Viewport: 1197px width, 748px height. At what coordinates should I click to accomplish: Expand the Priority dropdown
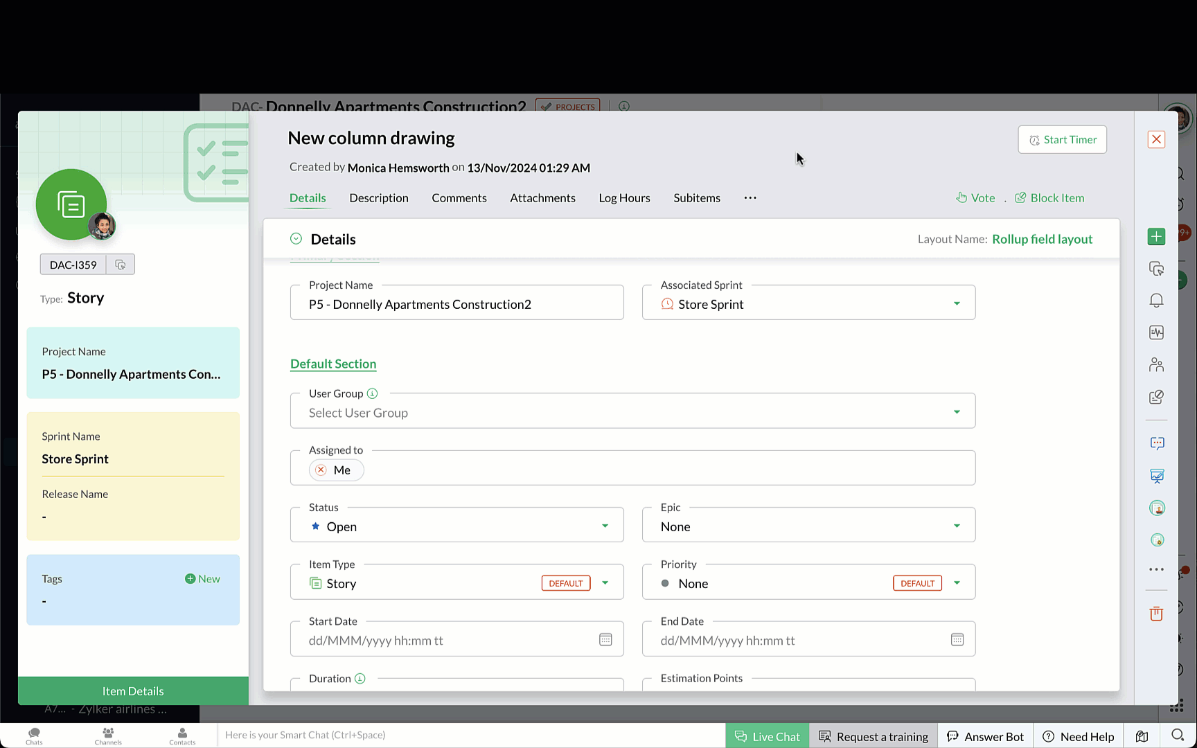coord(957,583)
